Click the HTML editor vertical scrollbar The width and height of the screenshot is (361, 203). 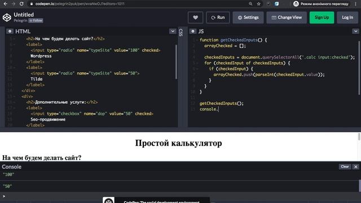[177, 61]
